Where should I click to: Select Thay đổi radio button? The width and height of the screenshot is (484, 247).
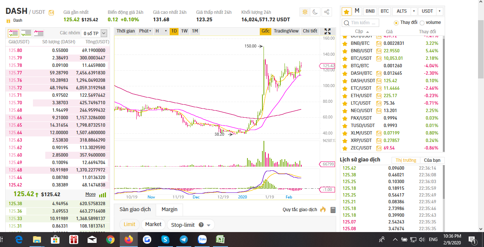(396, 23)
